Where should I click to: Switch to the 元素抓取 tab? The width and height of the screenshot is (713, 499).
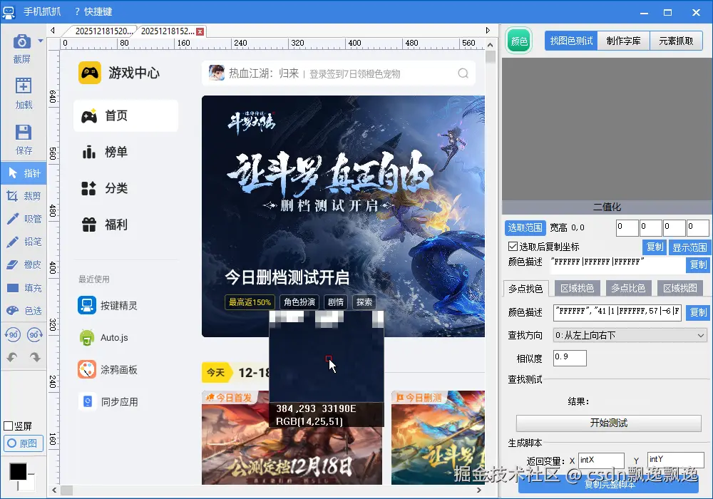(676, 41)
